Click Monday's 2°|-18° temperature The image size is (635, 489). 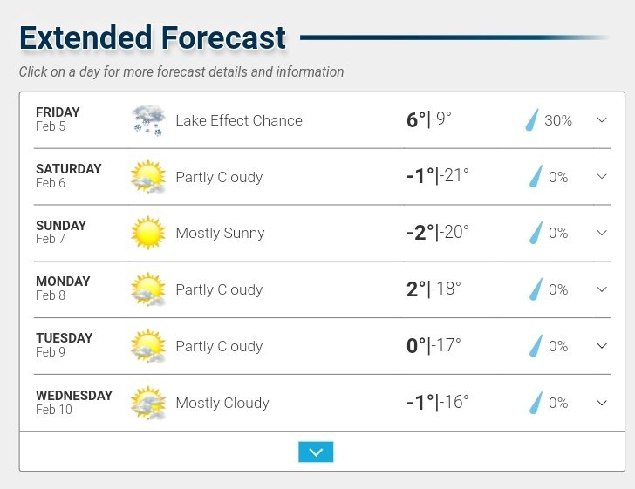point(434,289)
